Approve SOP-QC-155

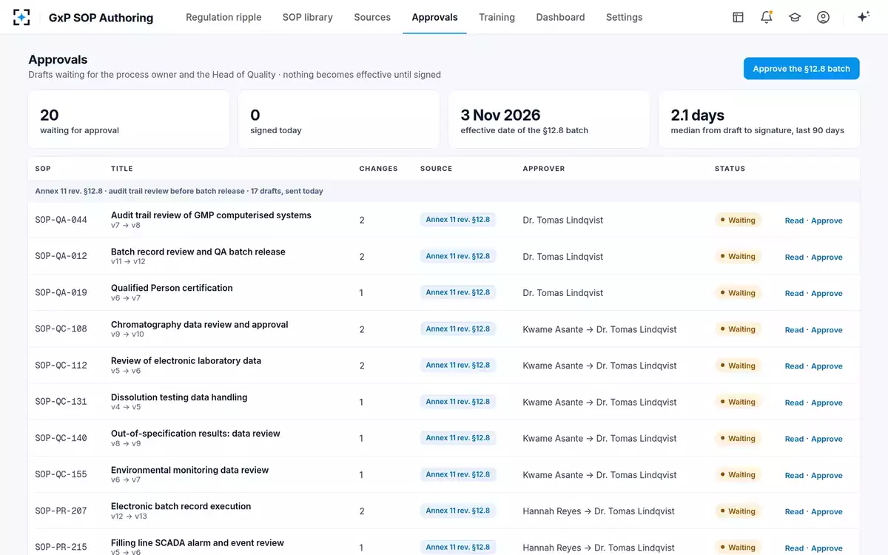(x=827, y=475)
